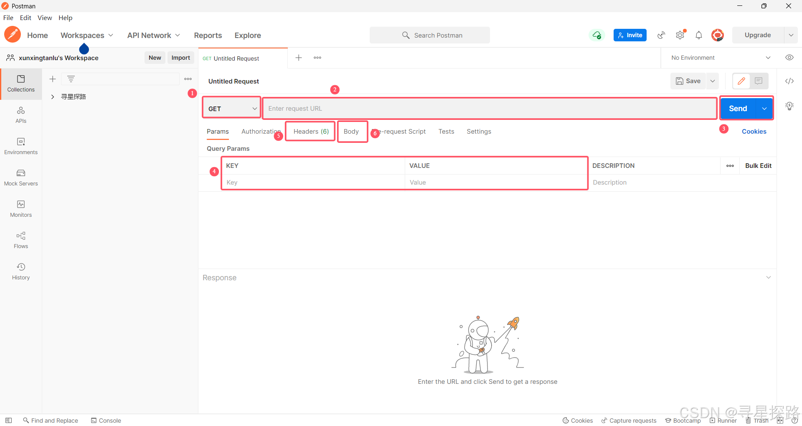This screenshot has width=802, height=426.
Task: Open the GET method dropdown
Action: [x=232, y=109]
